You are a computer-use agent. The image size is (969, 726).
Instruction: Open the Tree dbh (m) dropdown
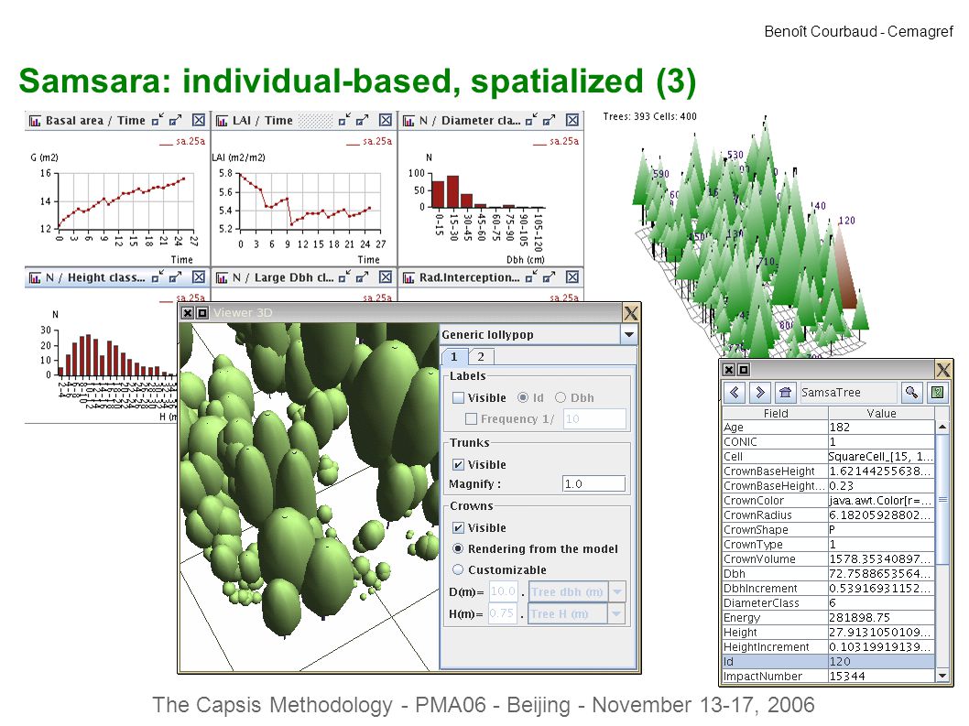616,591
